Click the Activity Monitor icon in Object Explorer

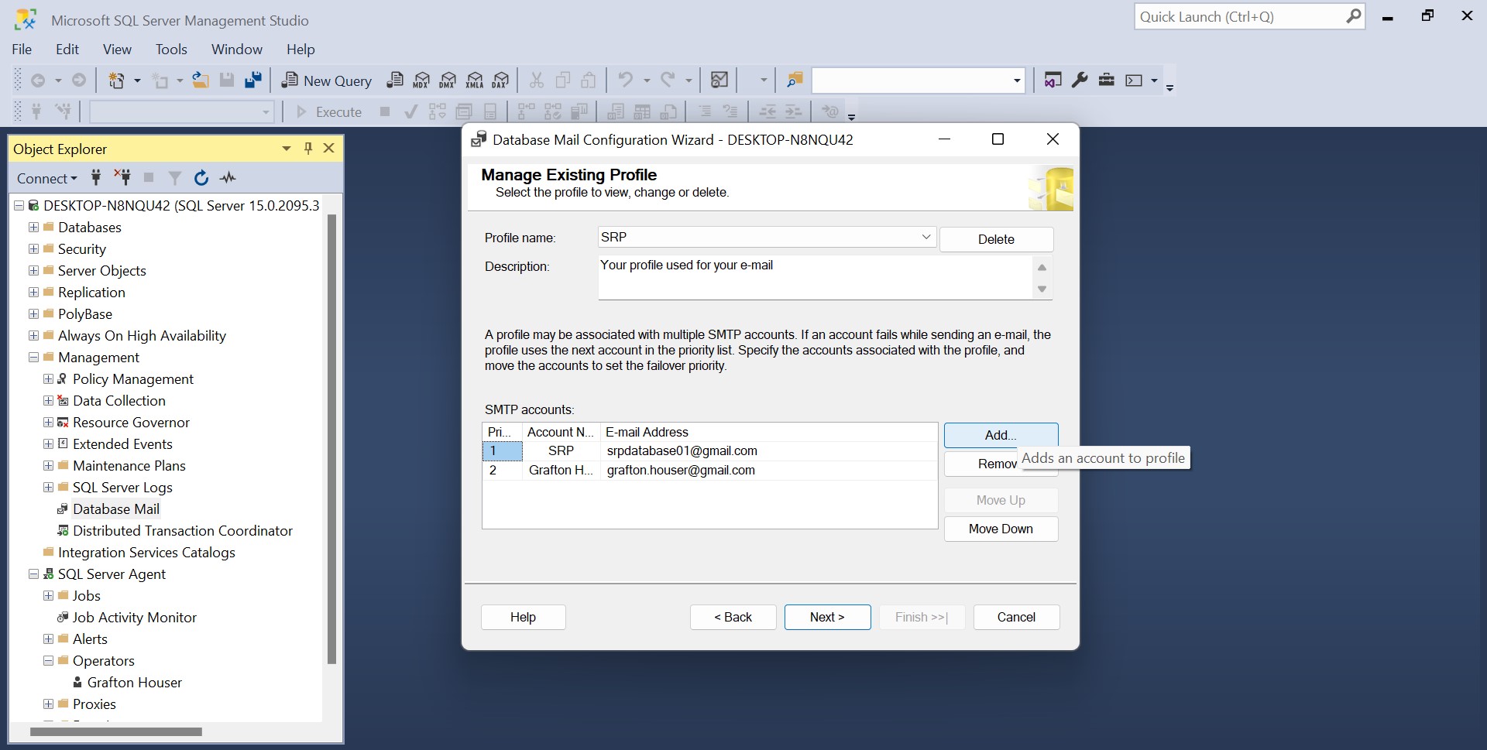(228, 178)
